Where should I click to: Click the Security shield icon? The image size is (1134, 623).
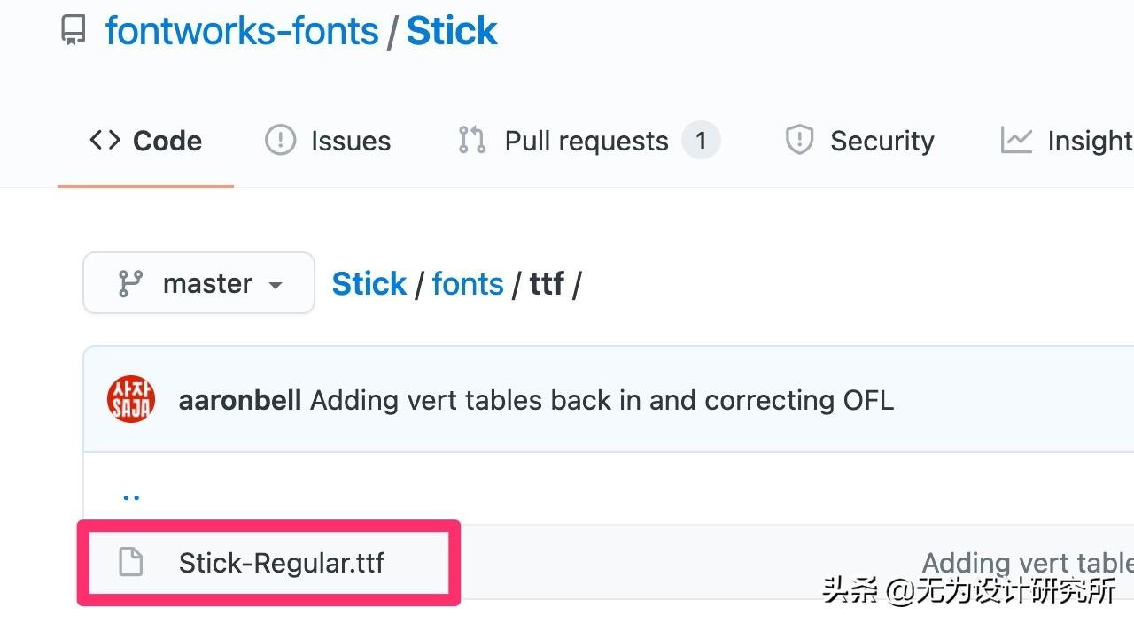pyautogui.click(x=799, y=141)
